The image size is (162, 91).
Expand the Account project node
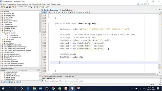point(1,12)
